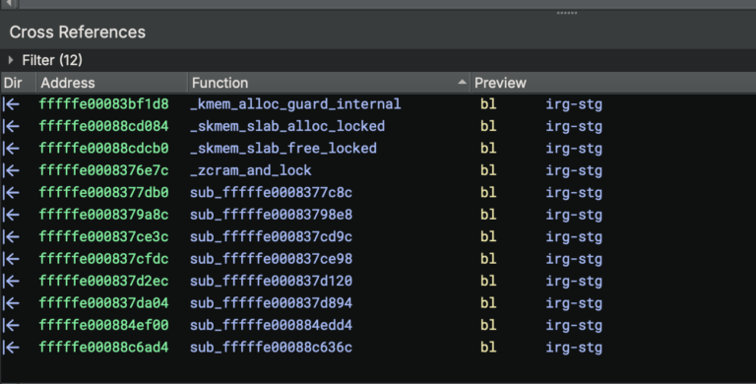This screenshot has width=756, height=384.
Task: Select address fffffe000837cfdc
Action: (103, 259)
